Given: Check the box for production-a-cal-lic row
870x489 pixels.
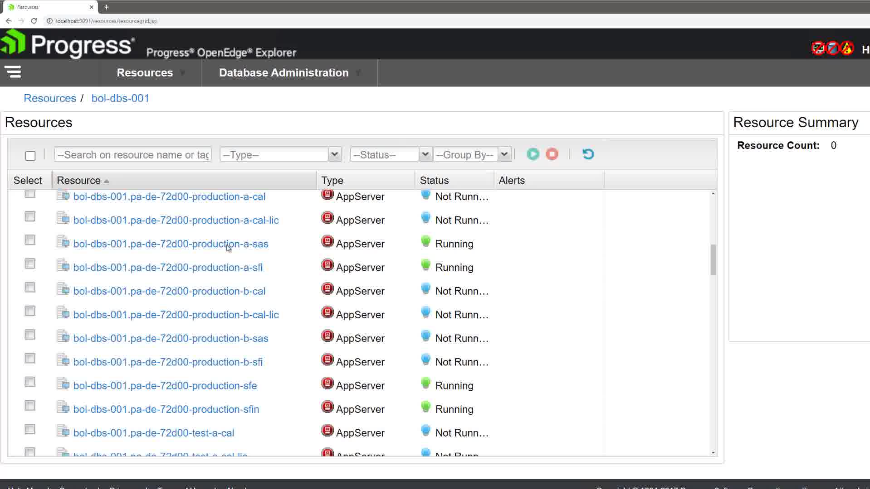Looking at the screenshot, I should point(30,216).
